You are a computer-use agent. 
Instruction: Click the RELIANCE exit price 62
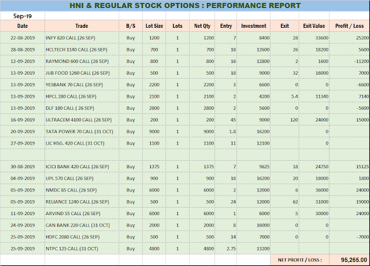pyautogui.click(x=295, y=202)
